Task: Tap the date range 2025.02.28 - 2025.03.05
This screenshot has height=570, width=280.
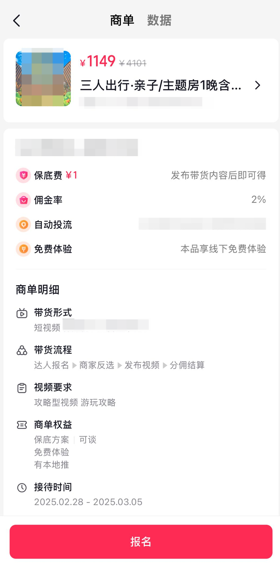Action: (88, 502)
